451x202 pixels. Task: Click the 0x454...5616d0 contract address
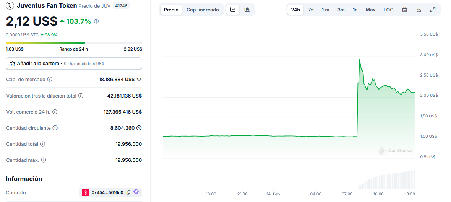click(x=107, y=192)
